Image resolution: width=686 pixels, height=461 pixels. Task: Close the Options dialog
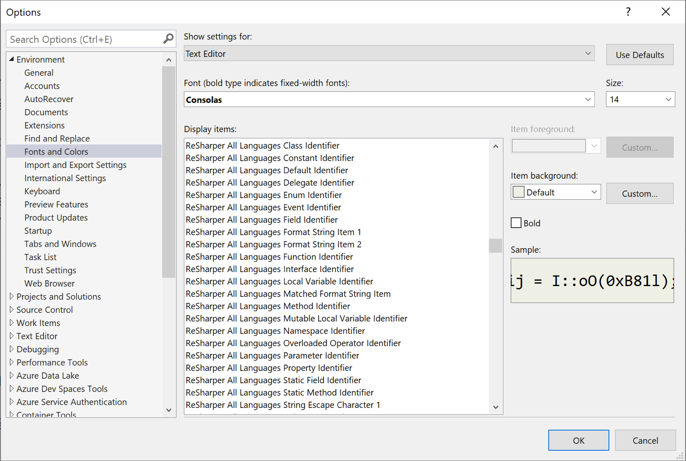pos(665,12)
